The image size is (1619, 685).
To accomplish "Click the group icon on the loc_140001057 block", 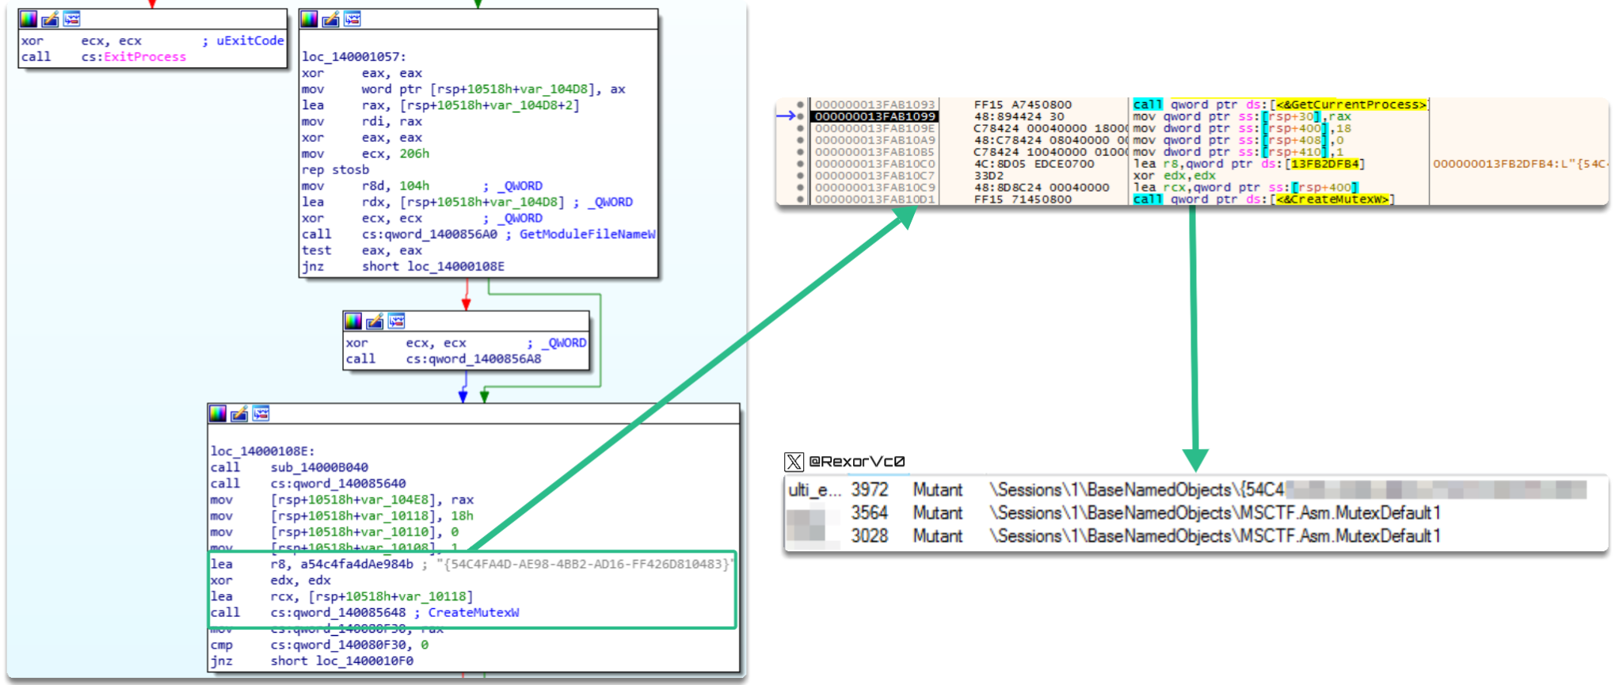I will pyautogui.click(x=352, y=19).
